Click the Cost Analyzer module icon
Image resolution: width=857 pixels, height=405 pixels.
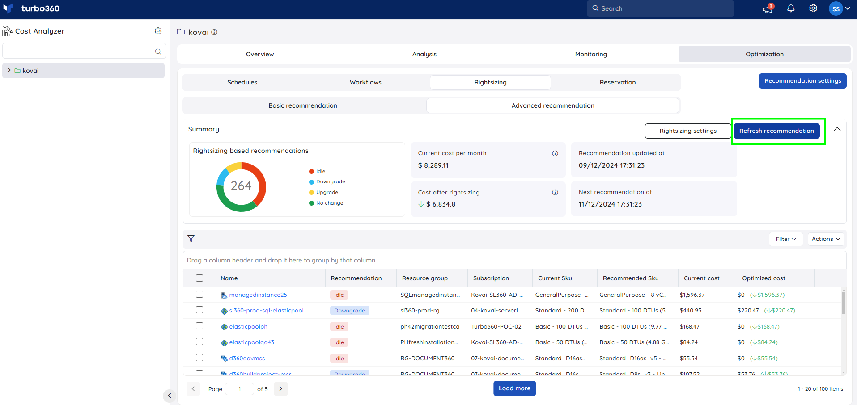7,31
